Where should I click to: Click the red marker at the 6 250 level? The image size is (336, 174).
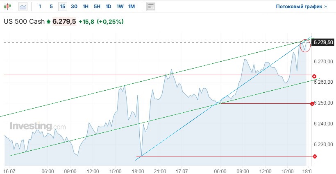(x=312, y=104)
